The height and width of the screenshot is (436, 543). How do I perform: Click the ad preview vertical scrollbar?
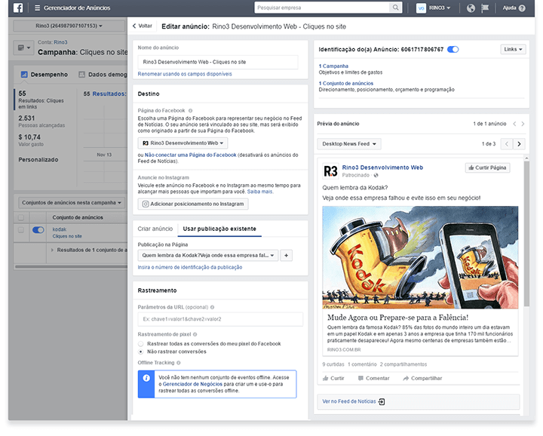point(526,234)
